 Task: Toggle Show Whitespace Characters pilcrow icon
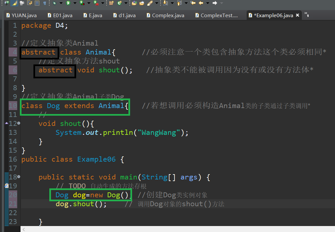(x=45, y=3)
